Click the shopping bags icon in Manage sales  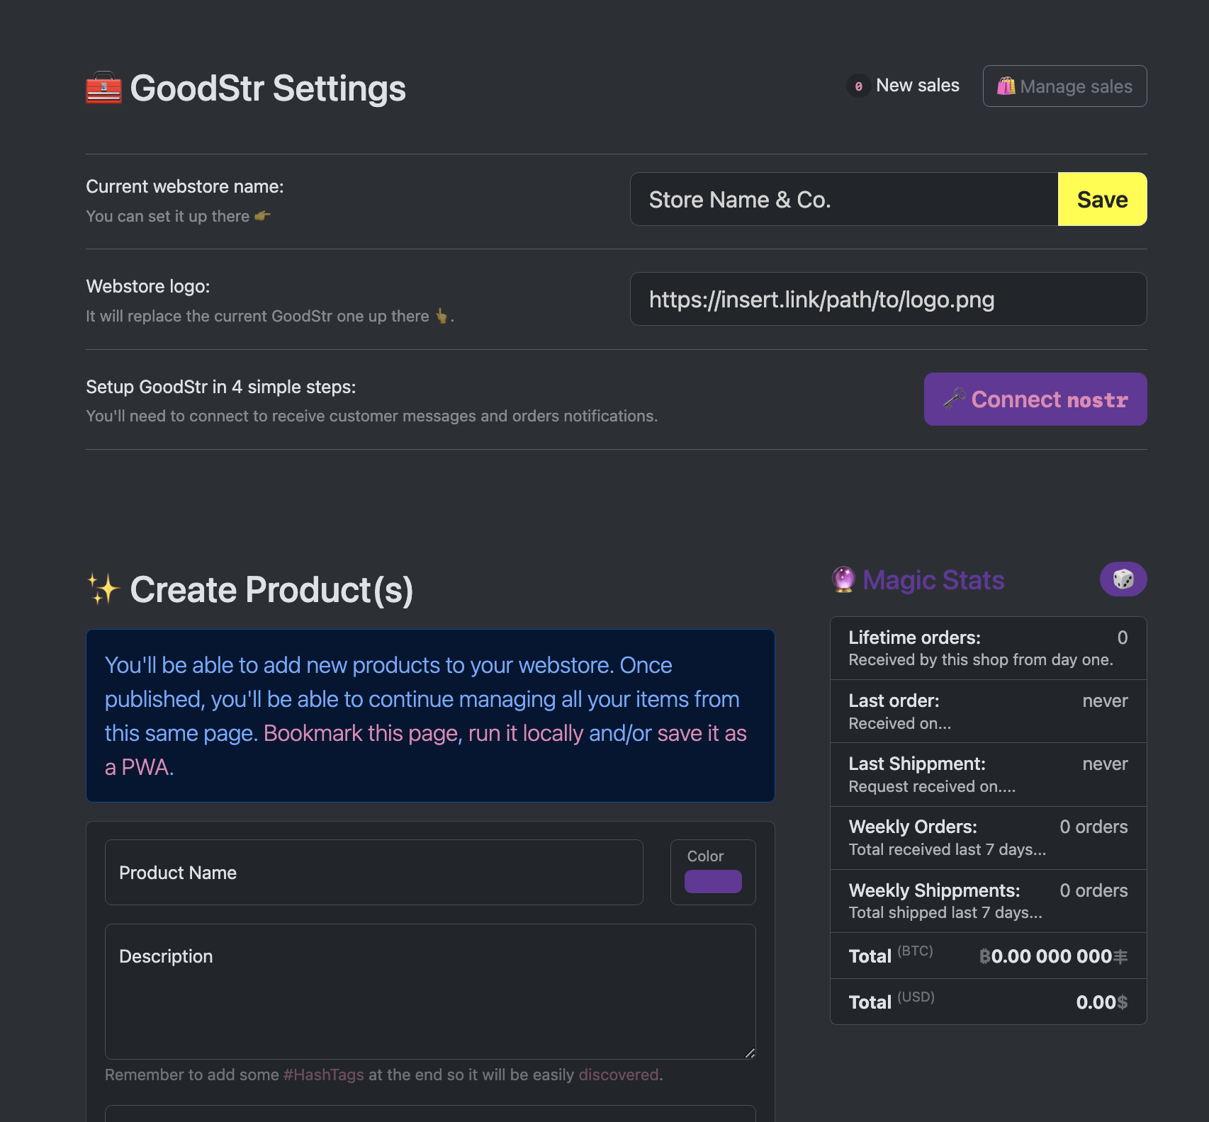[1006, 86]
